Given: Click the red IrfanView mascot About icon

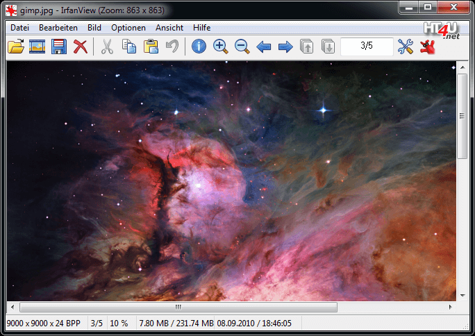Looking at the screenshot, I should click(x=428, y=47).
